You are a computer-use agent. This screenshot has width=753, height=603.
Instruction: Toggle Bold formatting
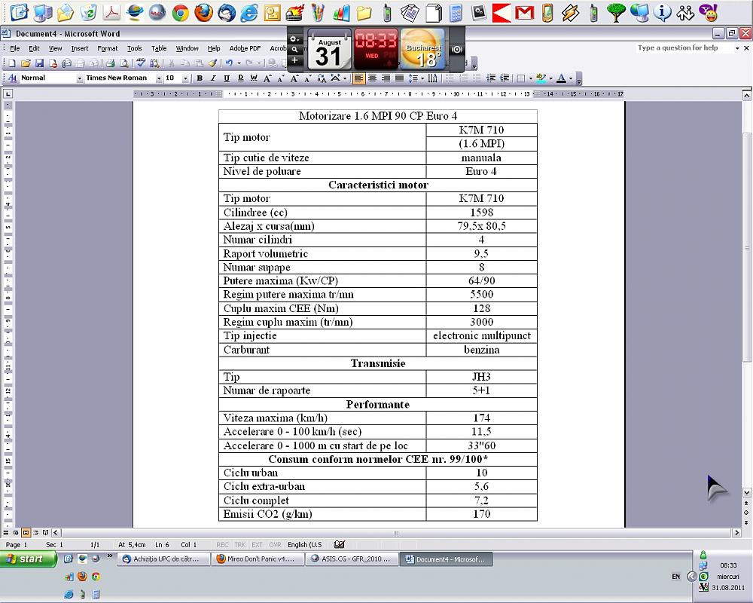click(x=200, y=78)
